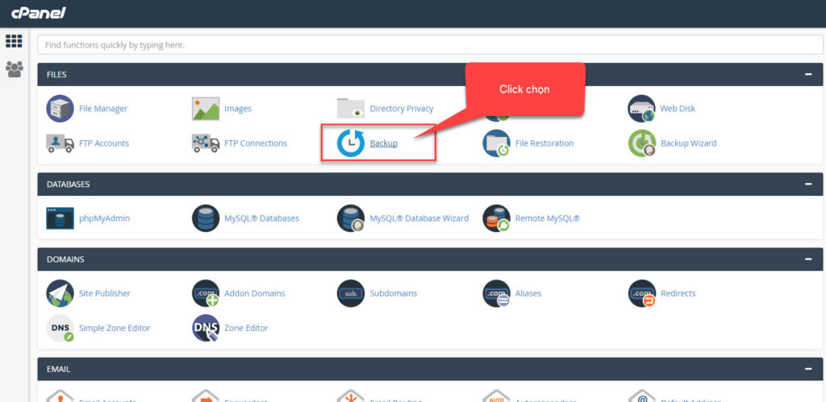Open the phpMyAdmin link
The image size is (826, 402).
104,218
